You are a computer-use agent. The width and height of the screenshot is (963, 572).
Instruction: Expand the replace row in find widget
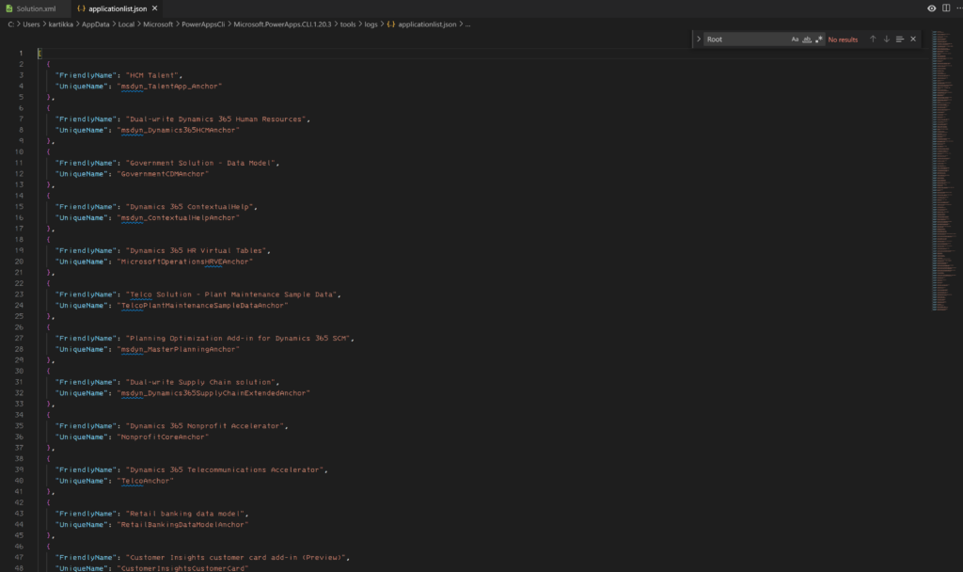coord(698,40)
